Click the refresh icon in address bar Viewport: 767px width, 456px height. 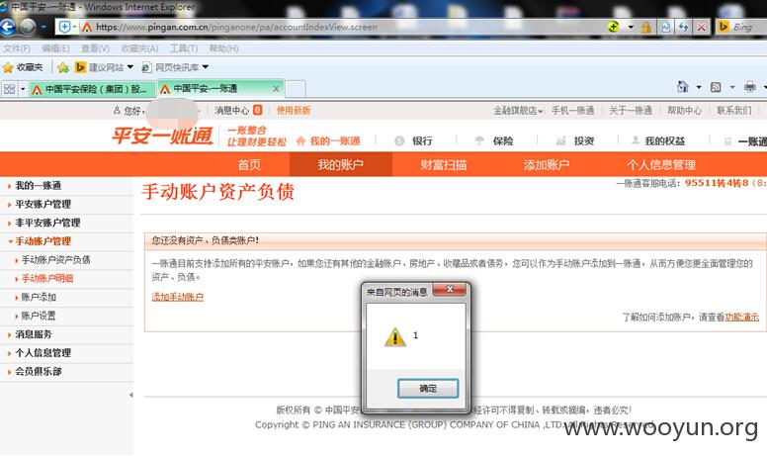coord(683,27)
